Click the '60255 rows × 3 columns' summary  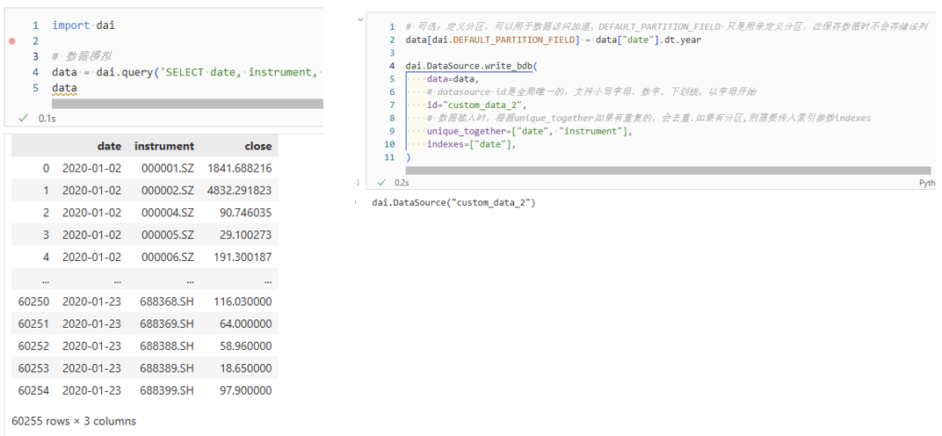point(74,421)
